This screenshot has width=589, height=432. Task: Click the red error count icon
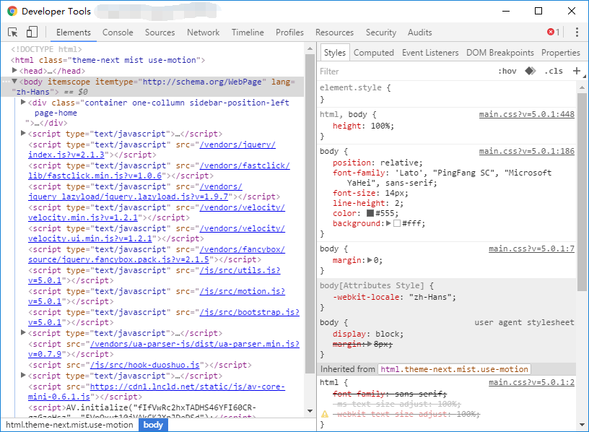click(x=551, y=32)
